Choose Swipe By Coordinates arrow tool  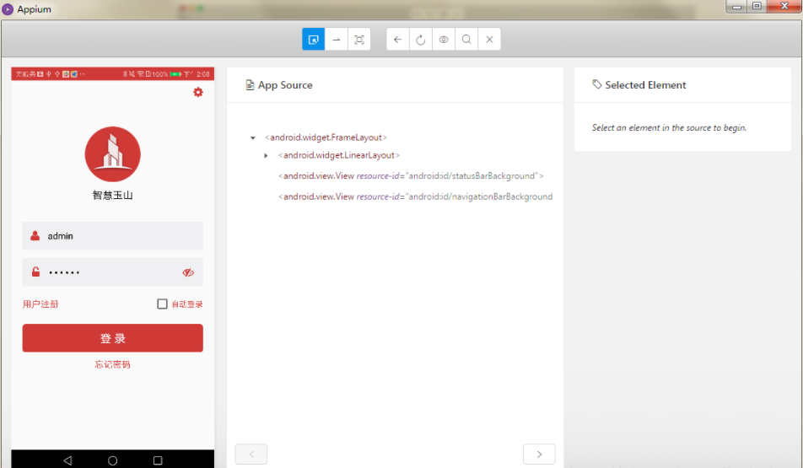(337, 40)
